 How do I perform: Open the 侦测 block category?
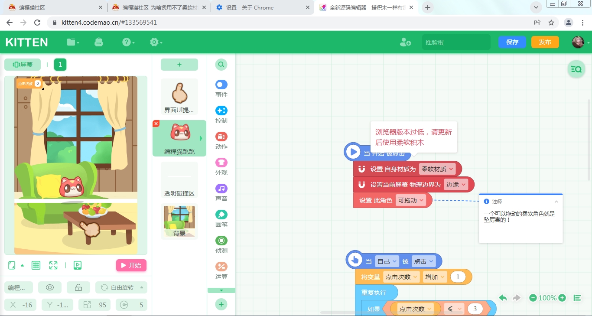point(221,244)
